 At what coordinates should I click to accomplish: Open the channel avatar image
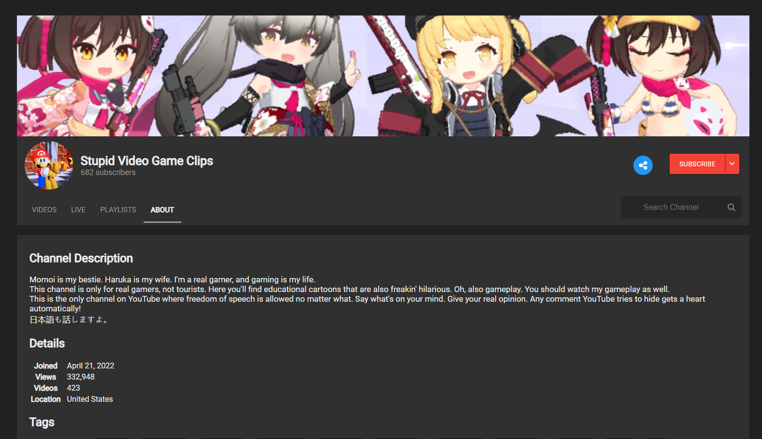49,165
